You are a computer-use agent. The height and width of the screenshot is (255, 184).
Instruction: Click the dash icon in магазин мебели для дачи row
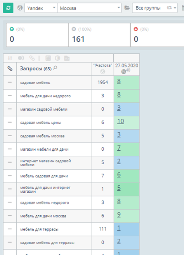[10, 149]
